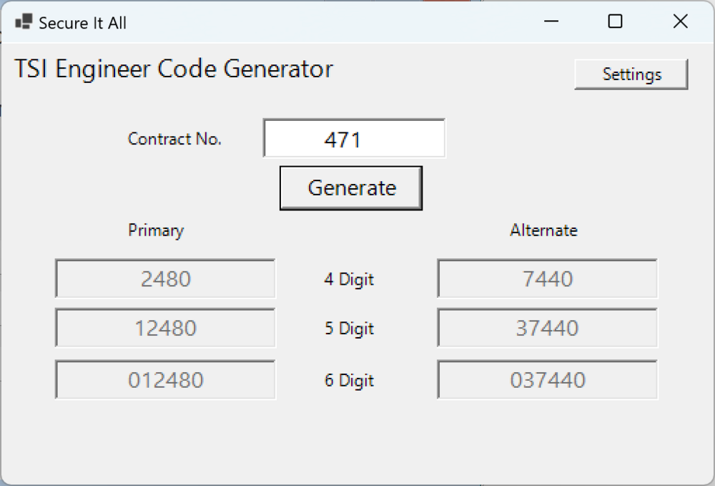Select the 5 Digit Primary code field
715x486 pixels.
coord(164,329)
